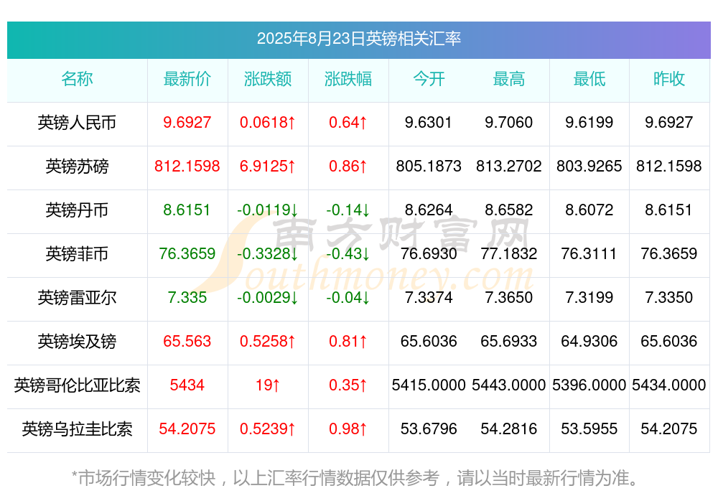Click change amount 0.5258↑

(x=267, y=342)
